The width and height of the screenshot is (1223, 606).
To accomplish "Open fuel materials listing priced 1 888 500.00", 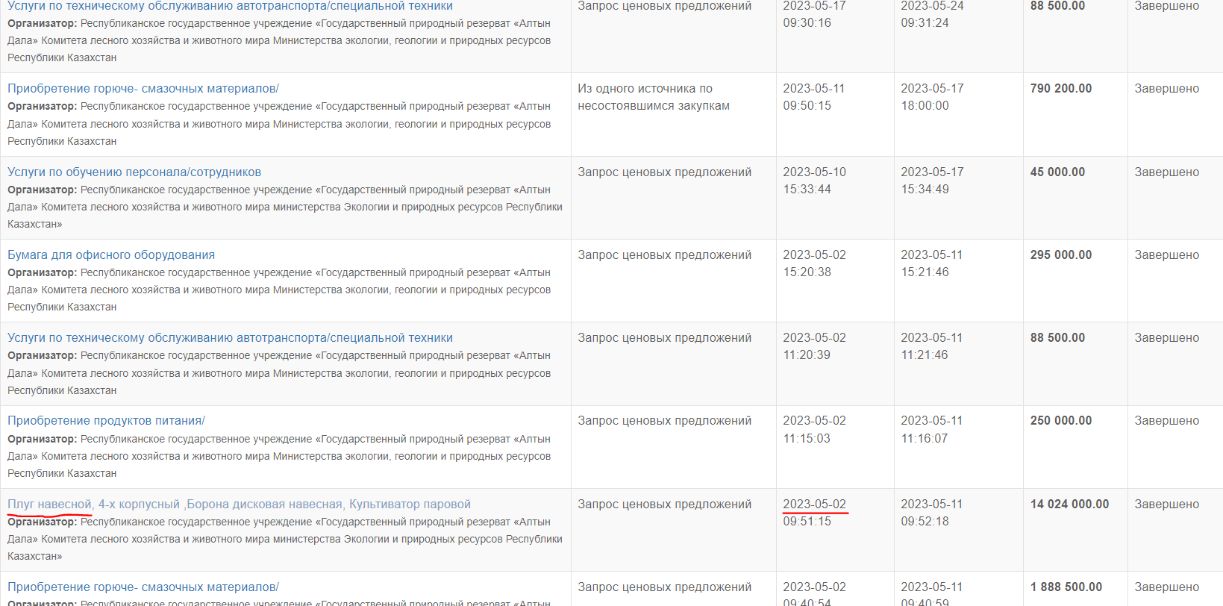I will click(x=143, y=587).
